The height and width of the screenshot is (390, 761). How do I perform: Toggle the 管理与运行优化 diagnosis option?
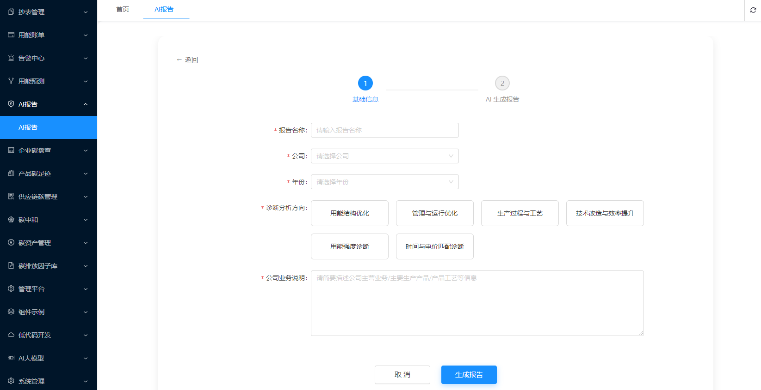434,213
